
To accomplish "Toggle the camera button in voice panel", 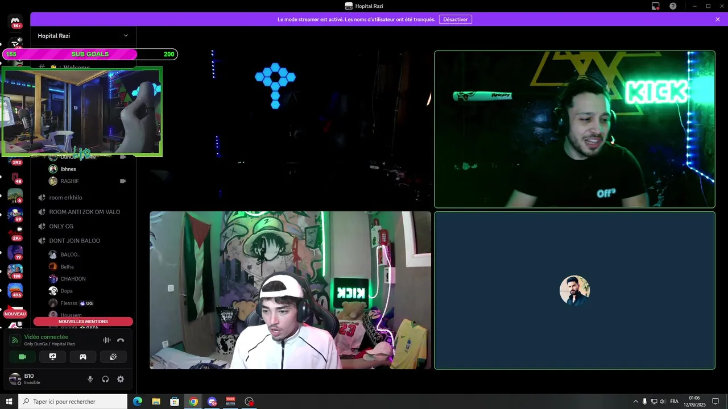I will coord(22,357).
